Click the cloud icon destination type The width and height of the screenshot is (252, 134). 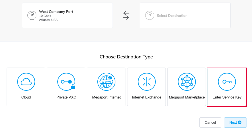tap(26, 82)
